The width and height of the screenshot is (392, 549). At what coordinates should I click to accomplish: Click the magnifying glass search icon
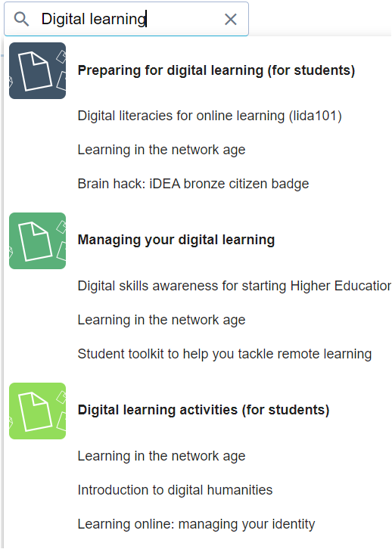pyautogui.click(x=21, y=19)
